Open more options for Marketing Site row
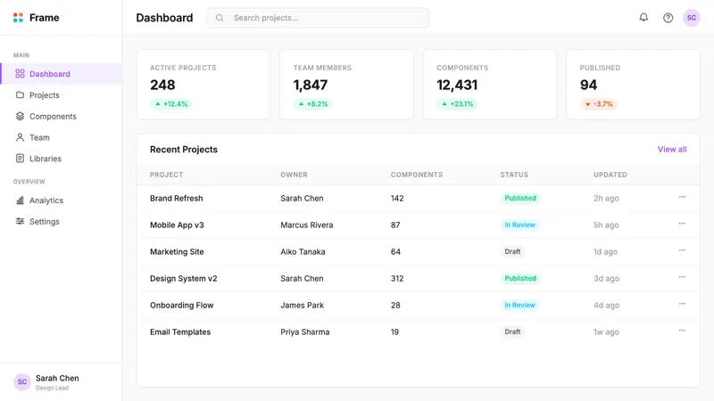The width and height of the screenshot is (714, 401). pyautogui.click(x=682, y=250)
